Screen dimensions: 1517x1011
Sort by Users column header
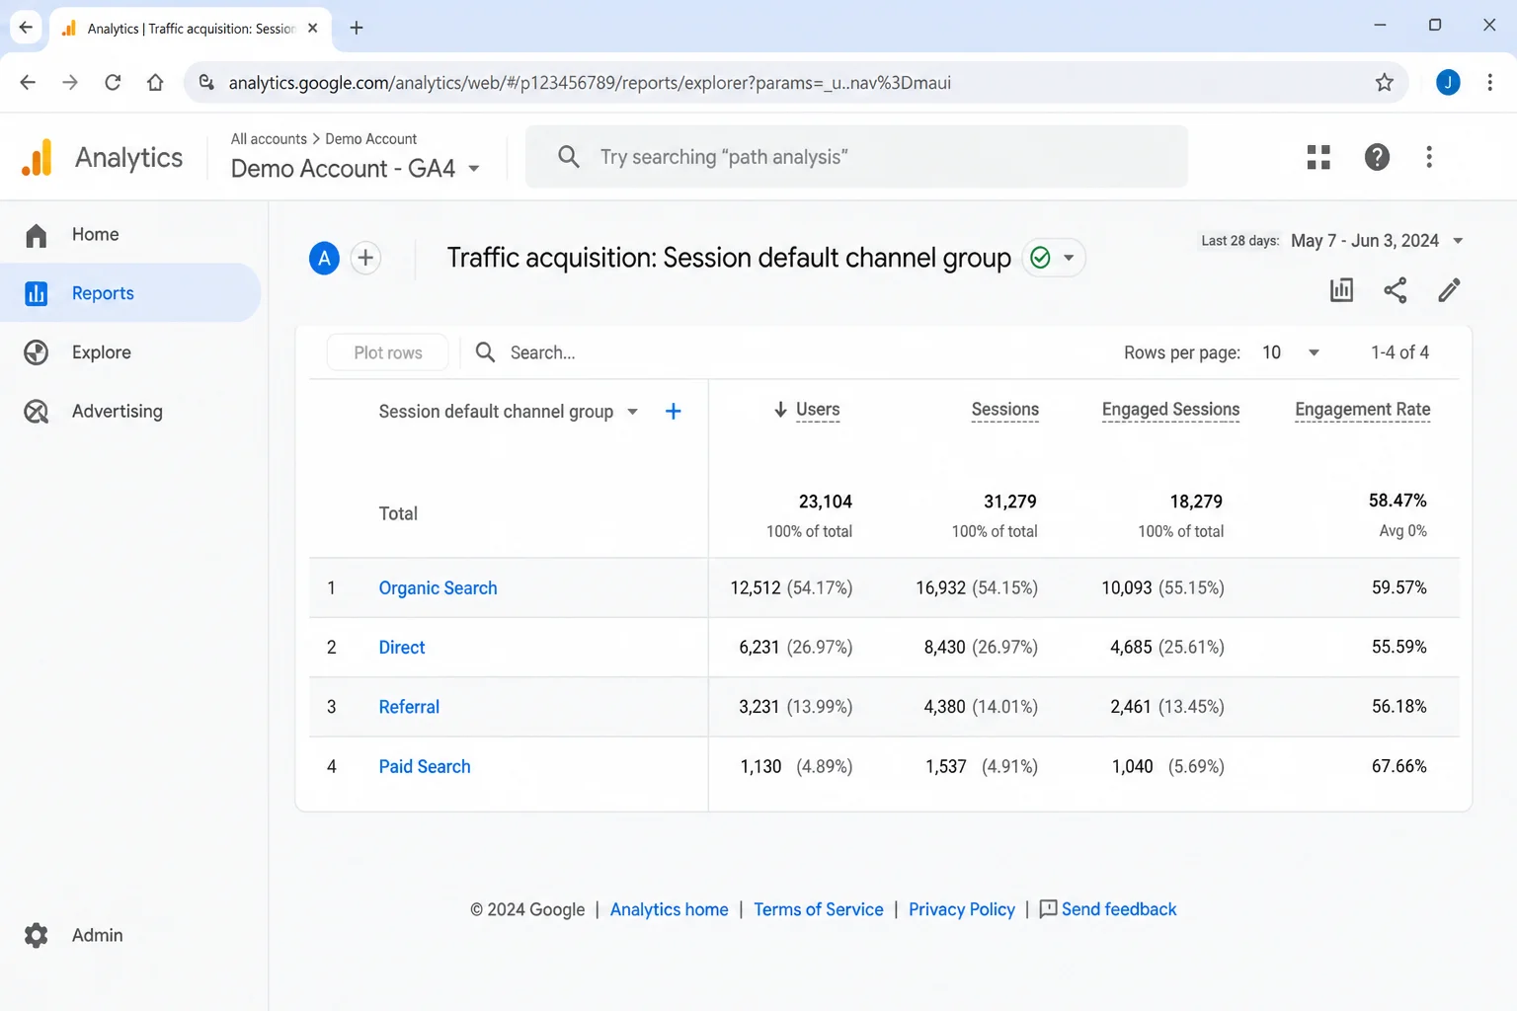818,410
